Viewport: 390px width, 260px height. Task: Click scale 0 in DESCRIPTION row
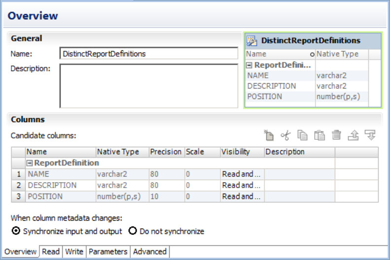point(203,185)
